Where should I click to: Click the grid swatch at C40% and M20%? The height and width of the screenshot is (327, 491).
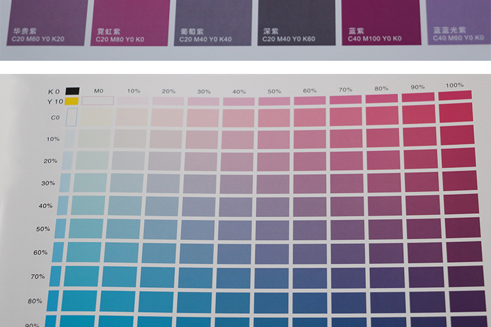pos(162,206)
